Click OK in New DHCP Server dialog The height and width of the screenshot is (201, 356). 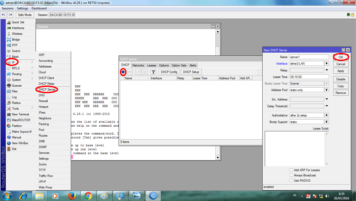(341, 57)
